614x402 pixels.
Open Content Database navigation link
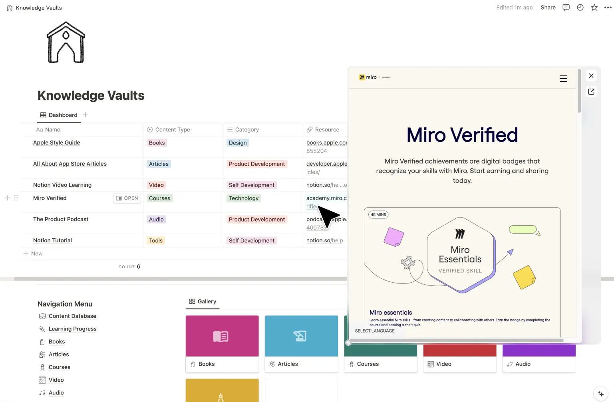[72, 316]
